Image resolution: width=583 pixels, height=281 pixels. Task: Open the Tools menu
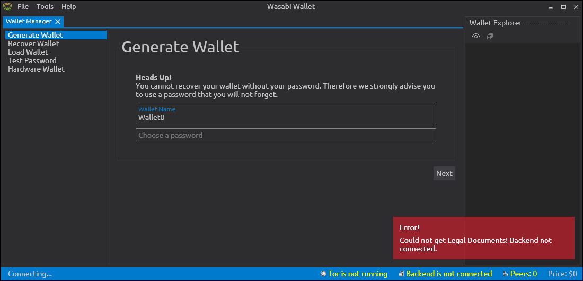coord(45,7)
